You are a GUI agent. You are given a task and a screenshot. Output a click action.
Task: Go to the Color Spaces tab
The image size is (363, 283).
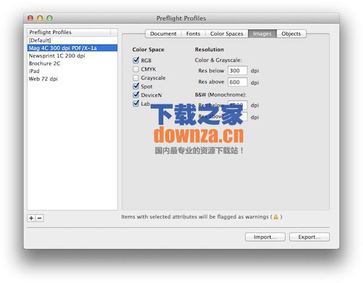(x=227, y=34)
